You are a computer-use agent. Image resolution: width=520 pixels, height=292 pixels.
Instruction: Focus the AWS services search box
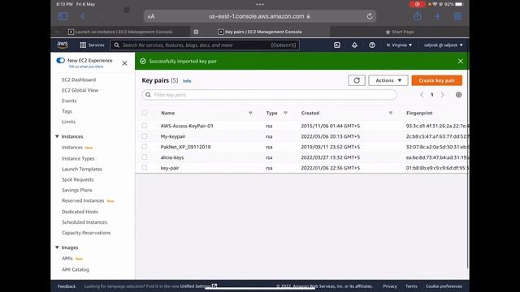[x=205, y=45]
